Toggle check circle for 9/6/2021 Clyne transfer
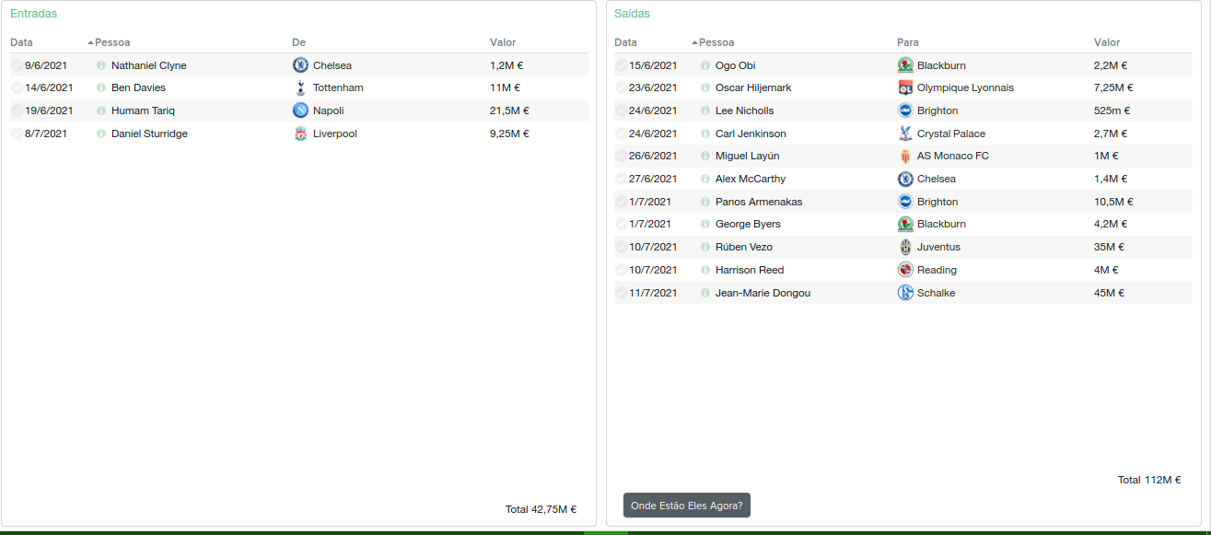 point(17,65)
